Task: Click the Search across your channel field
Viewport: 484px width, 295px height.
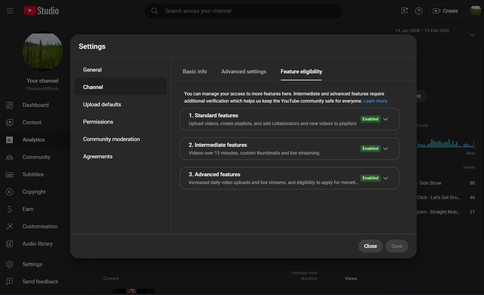Action: click(x=243, y=11)
